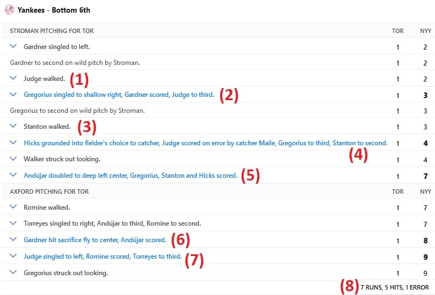This screenshot has width=435, height=295.
Task: Open the Gregorius singled to shallow right link
Action: coord(119,95)
